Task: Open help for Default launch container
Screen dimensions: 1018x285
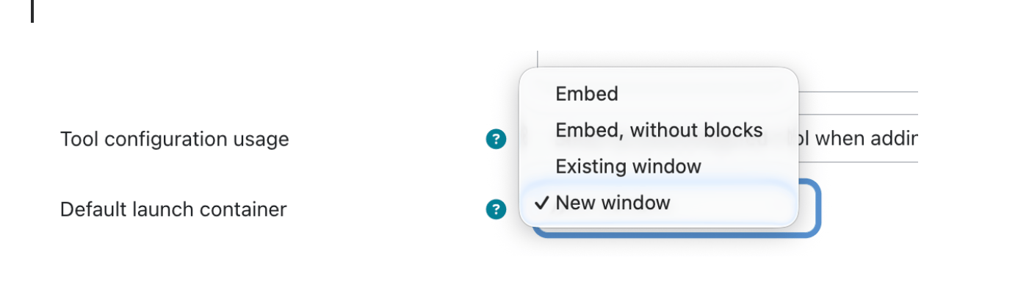Action: pos(497,210)
